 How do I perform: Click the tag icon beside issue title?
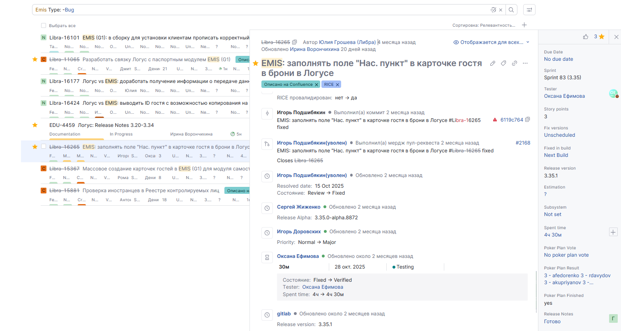503,63
